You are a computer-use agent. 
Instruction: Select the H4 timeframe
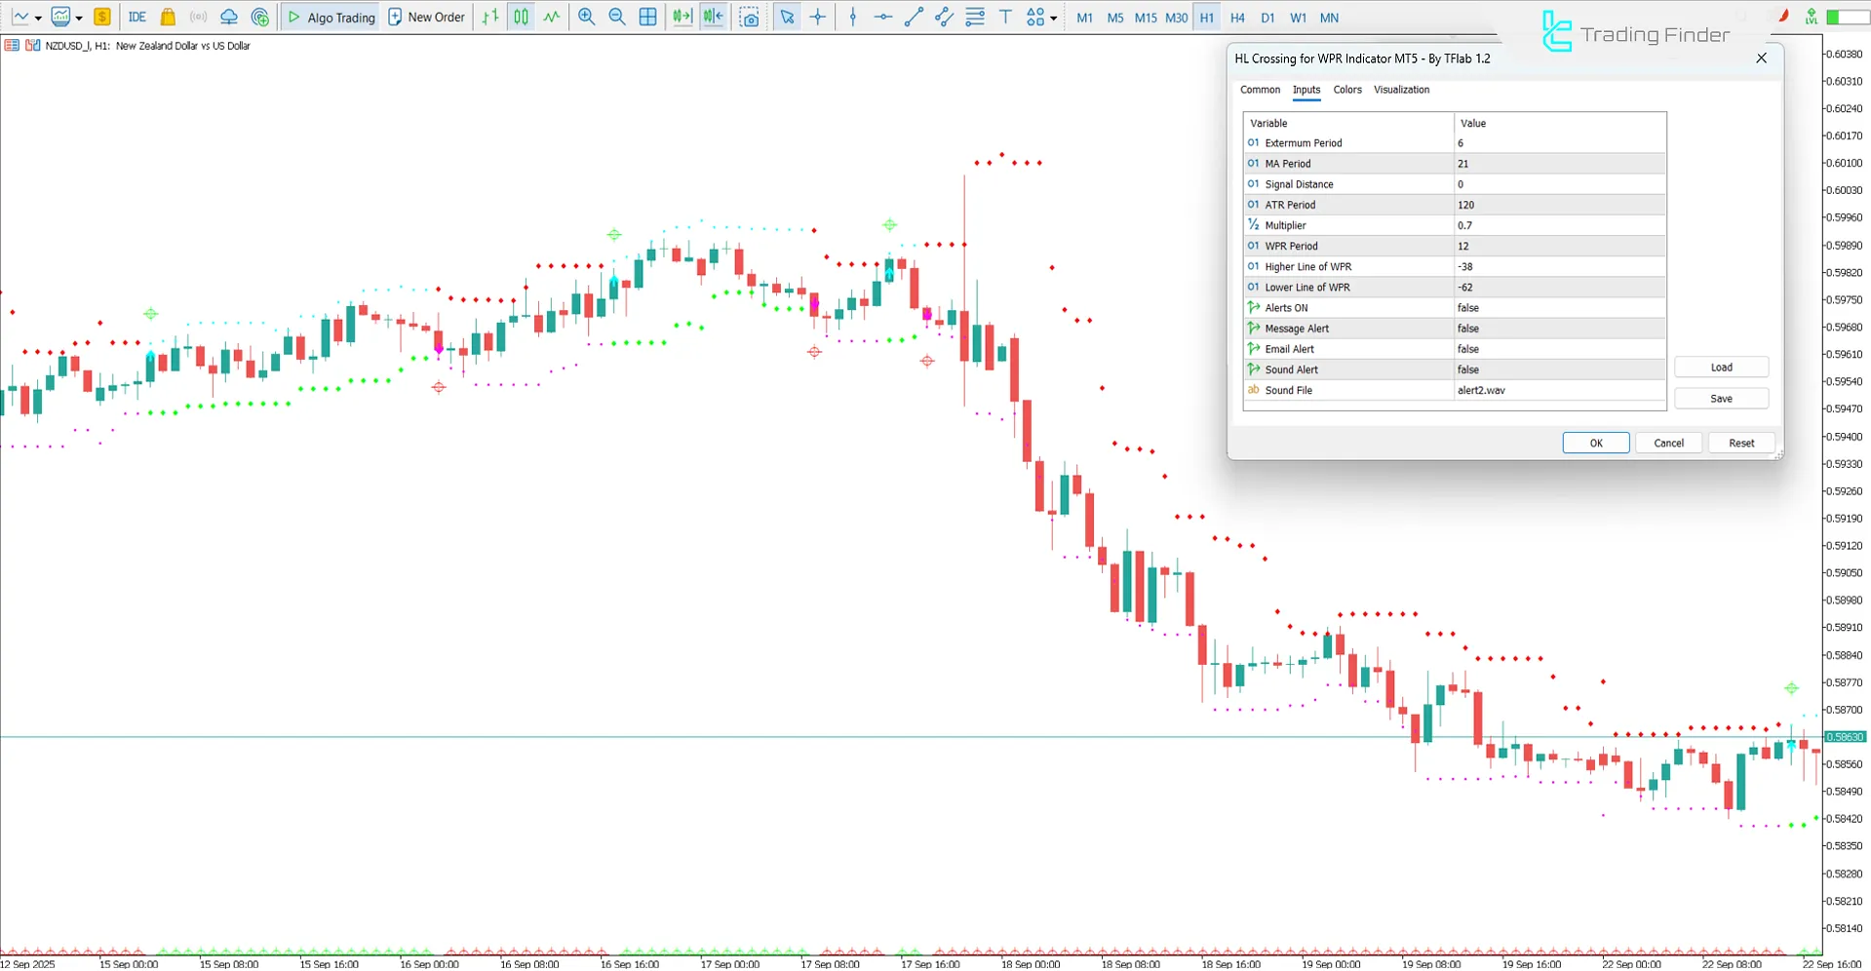(x=1237, y=17)
